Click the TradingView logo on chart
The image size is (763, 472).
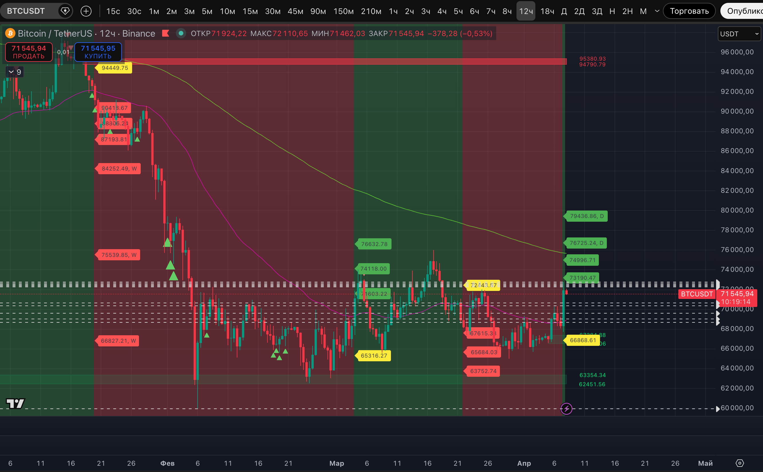click(x=15, y=404)
